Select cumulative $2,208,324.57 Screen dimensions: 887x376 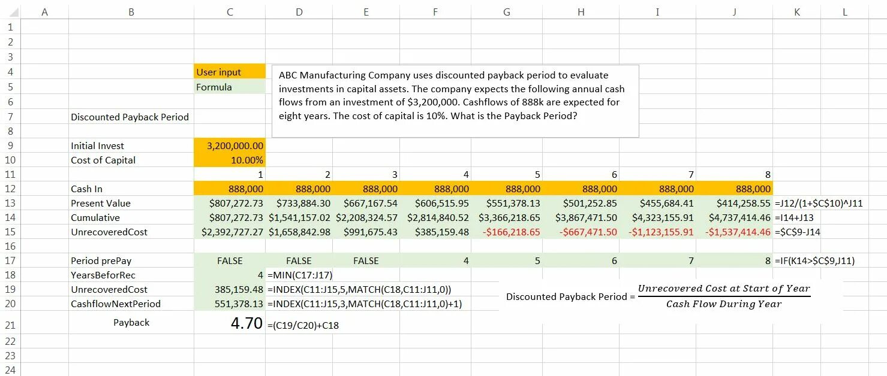366,217
